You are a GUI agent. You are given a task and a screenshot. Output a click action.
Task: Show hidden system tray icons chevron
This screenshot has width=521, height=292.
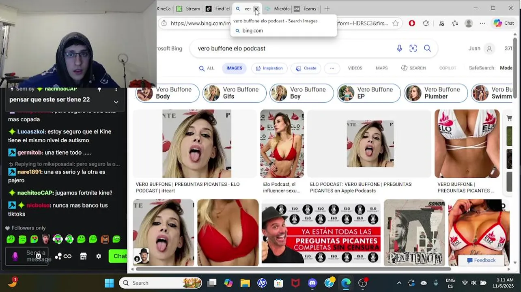[399, 283]
